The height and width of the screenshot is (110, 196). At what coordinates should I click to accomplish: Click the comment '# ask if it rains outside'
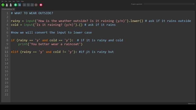168,21
